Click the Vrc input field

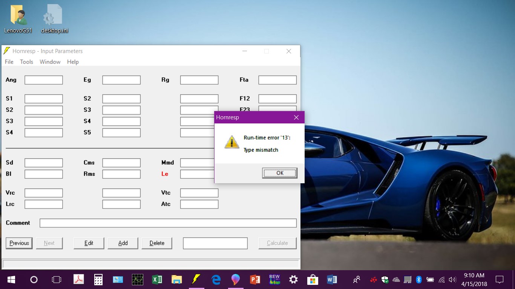tap(44, 193)
